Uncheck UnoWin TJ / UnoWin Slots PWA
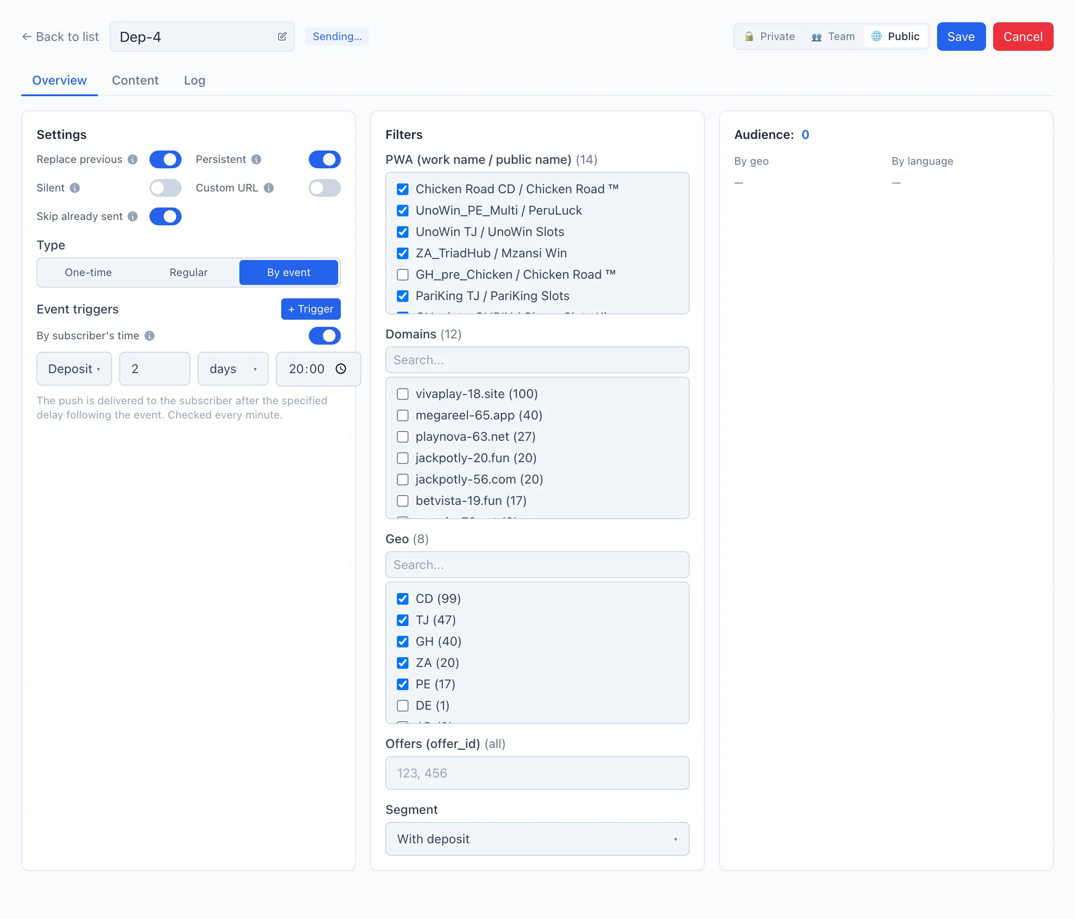 click(x=403, y=232)
